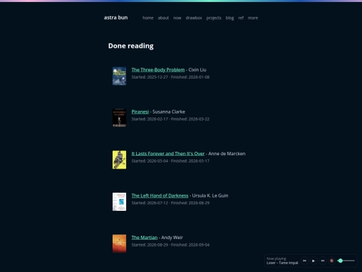Toggle mute on the music player

click(x=332, y=261)
